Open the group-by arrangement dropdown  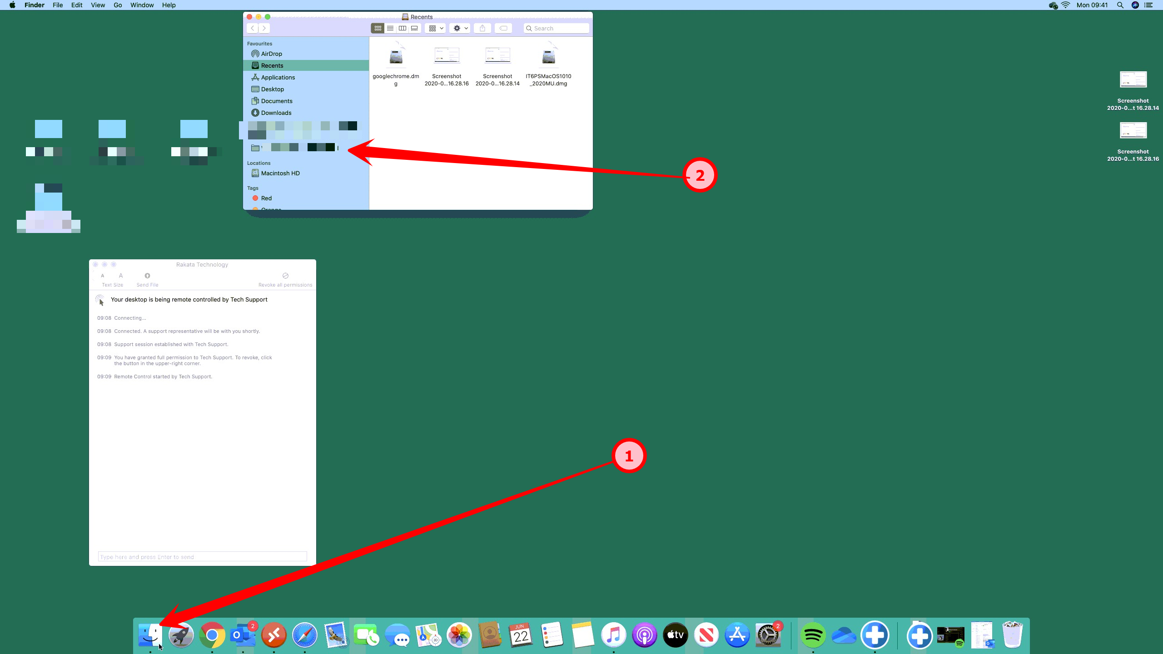(x=435, y=28)
